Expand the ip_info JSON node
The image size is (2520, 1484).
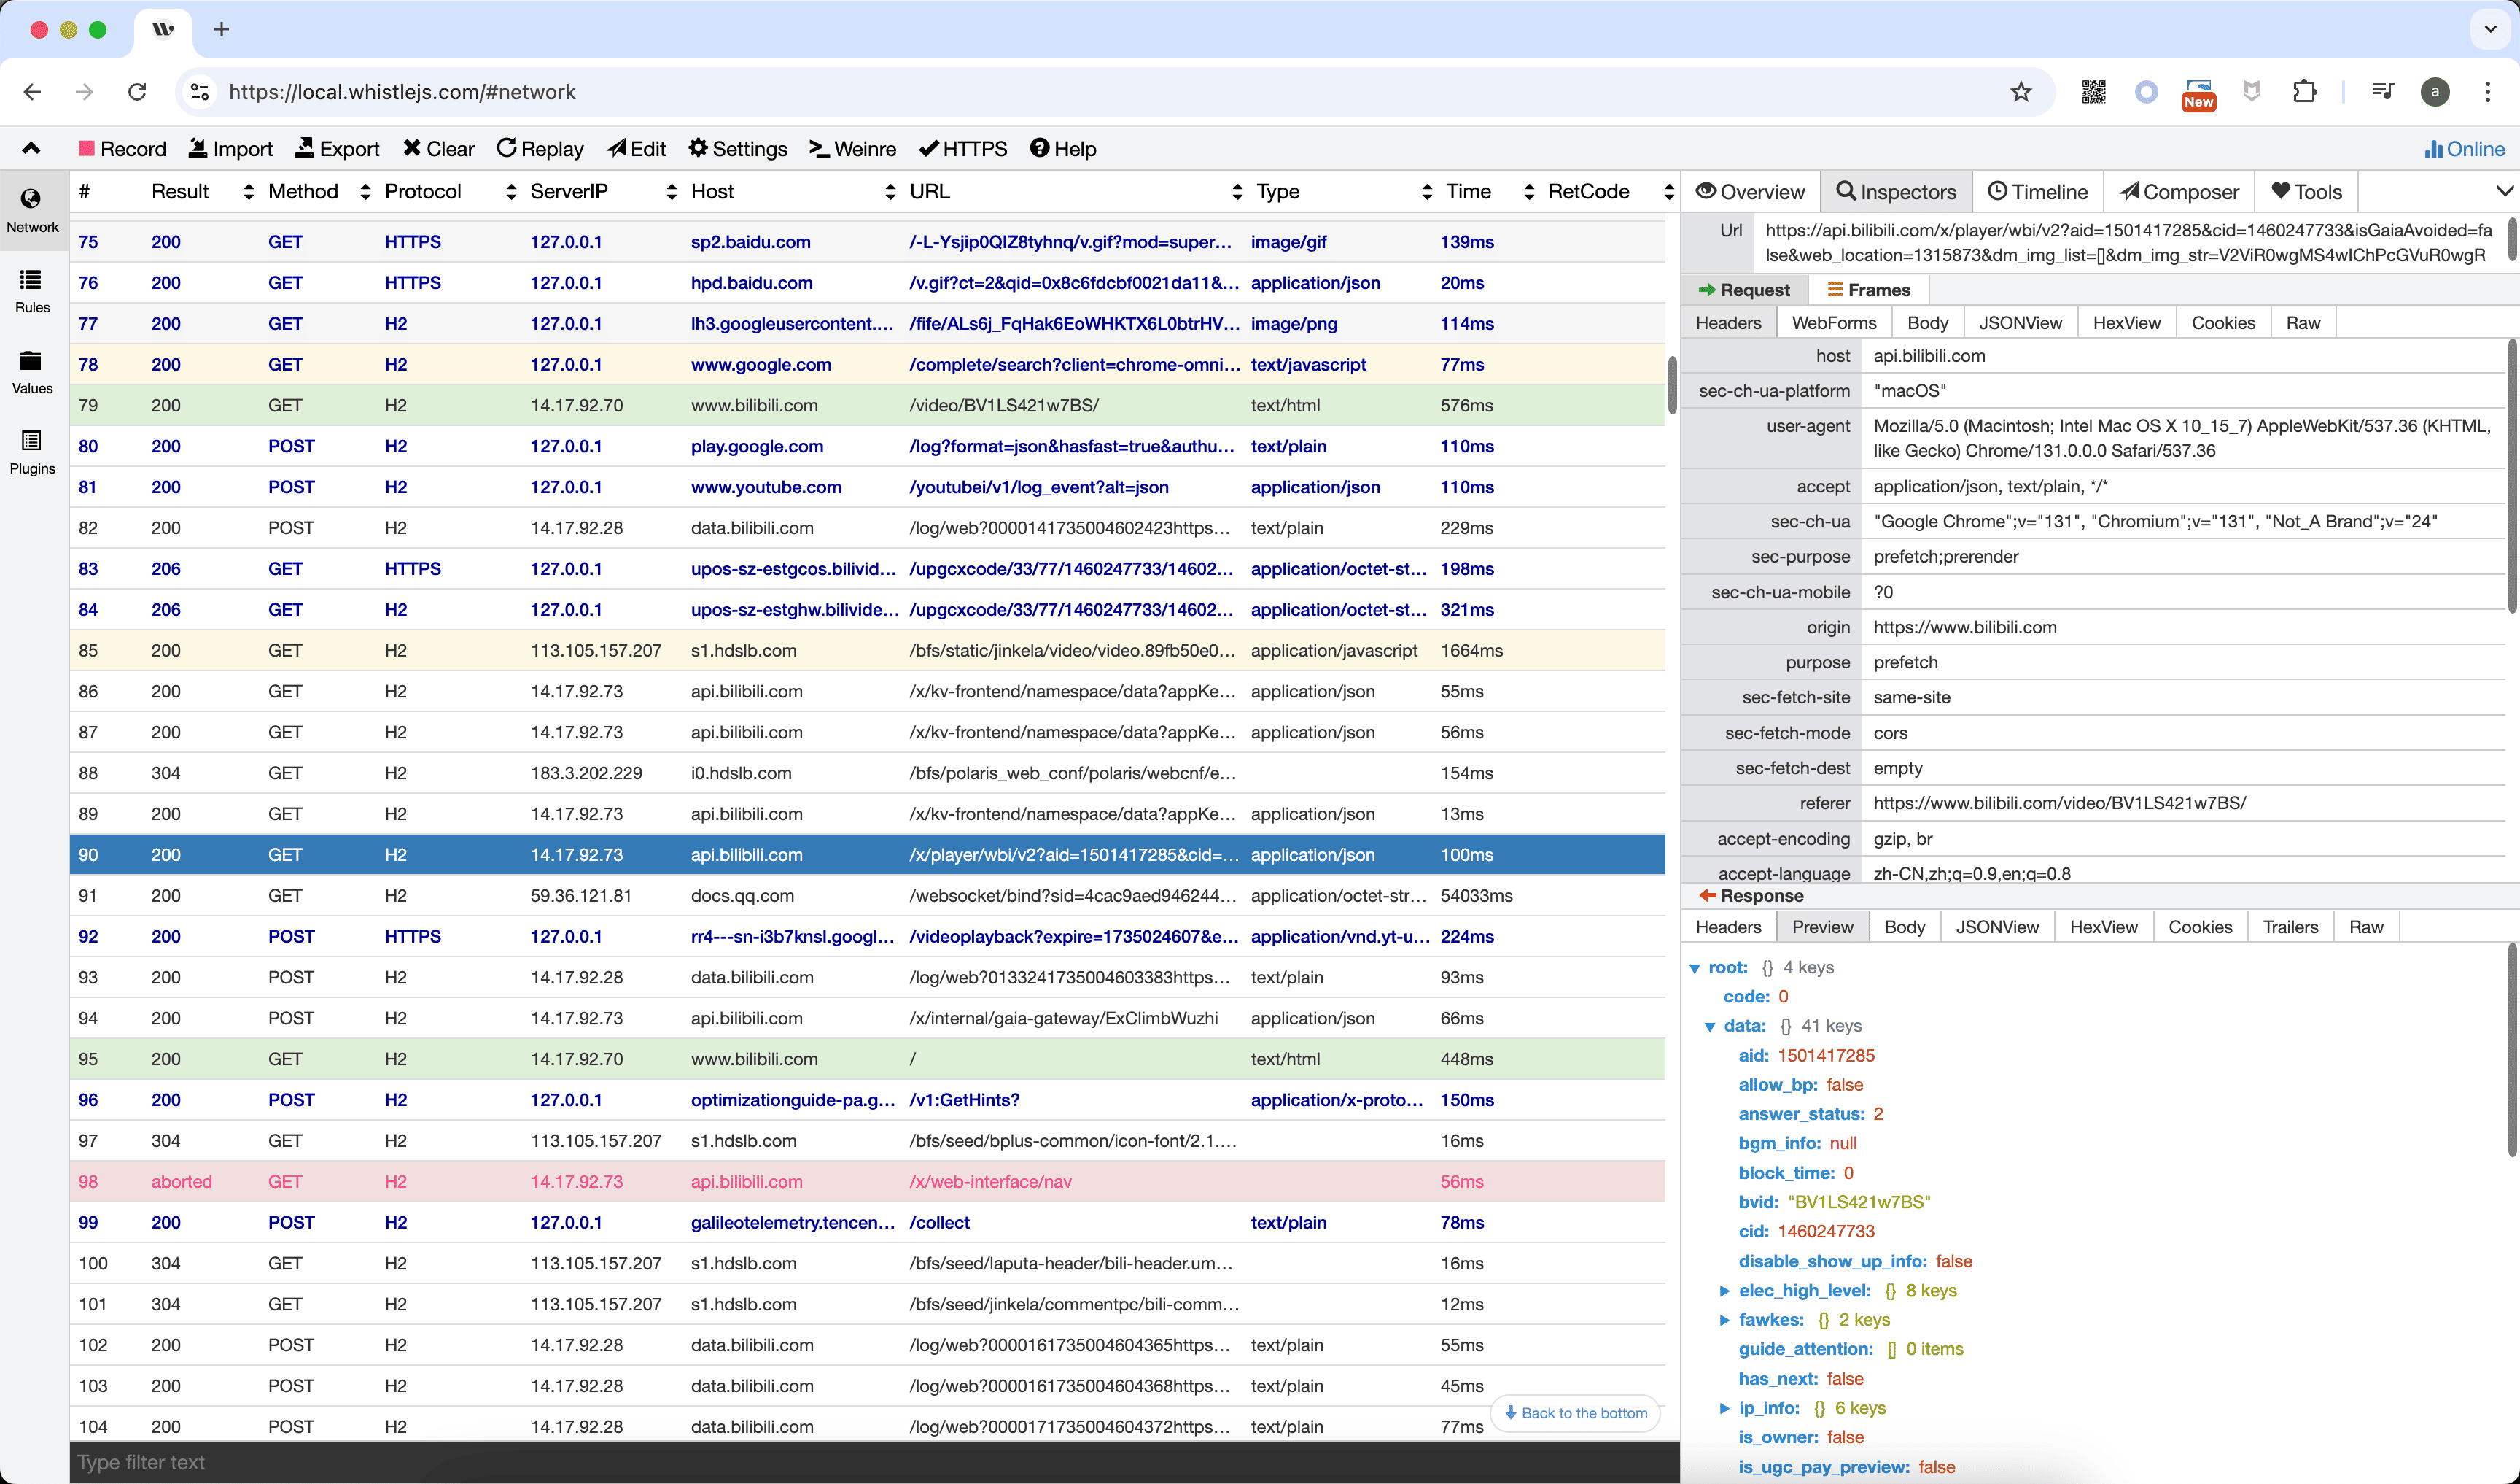coord(1724,1408)
